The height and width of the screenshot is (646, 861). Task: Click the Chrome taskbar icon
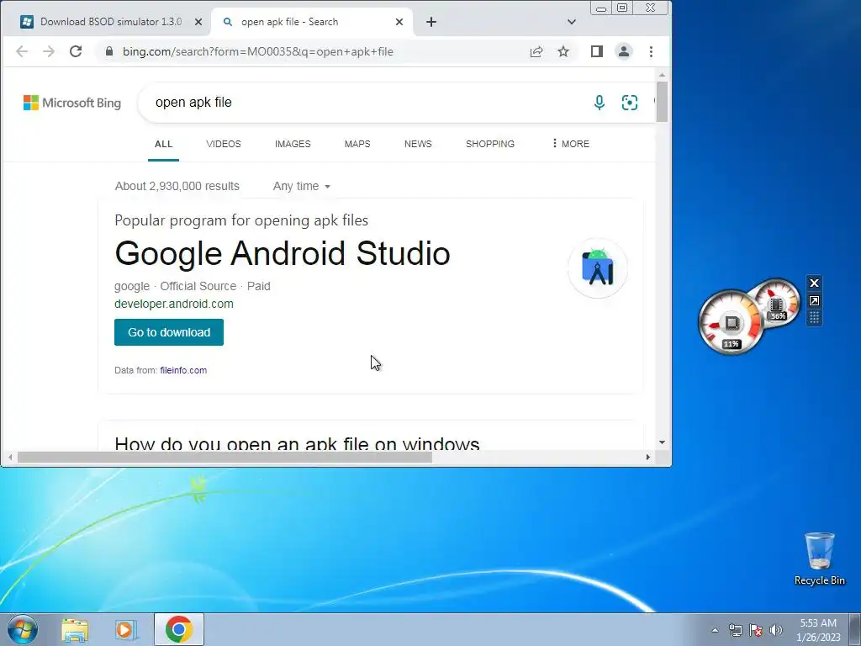178,629
